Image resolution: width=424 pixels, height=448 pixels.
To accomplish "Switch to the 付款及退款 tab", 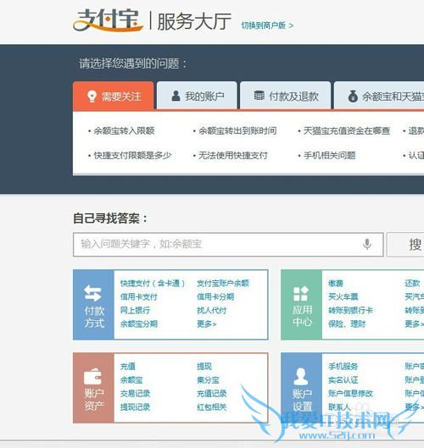I will [x=286, y=96].
